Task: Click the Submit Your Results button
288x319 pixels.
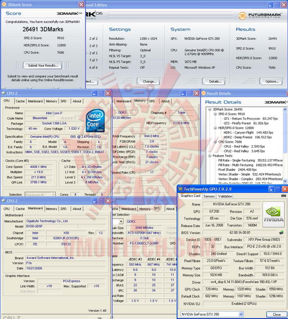Action: (43, 66)
